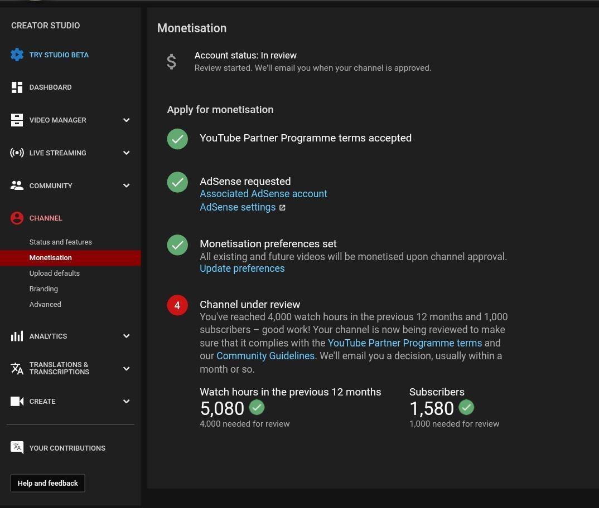Click the Live Streaming broadcast icon
This screenshot has height=508, width=599.
pos(17,153)
